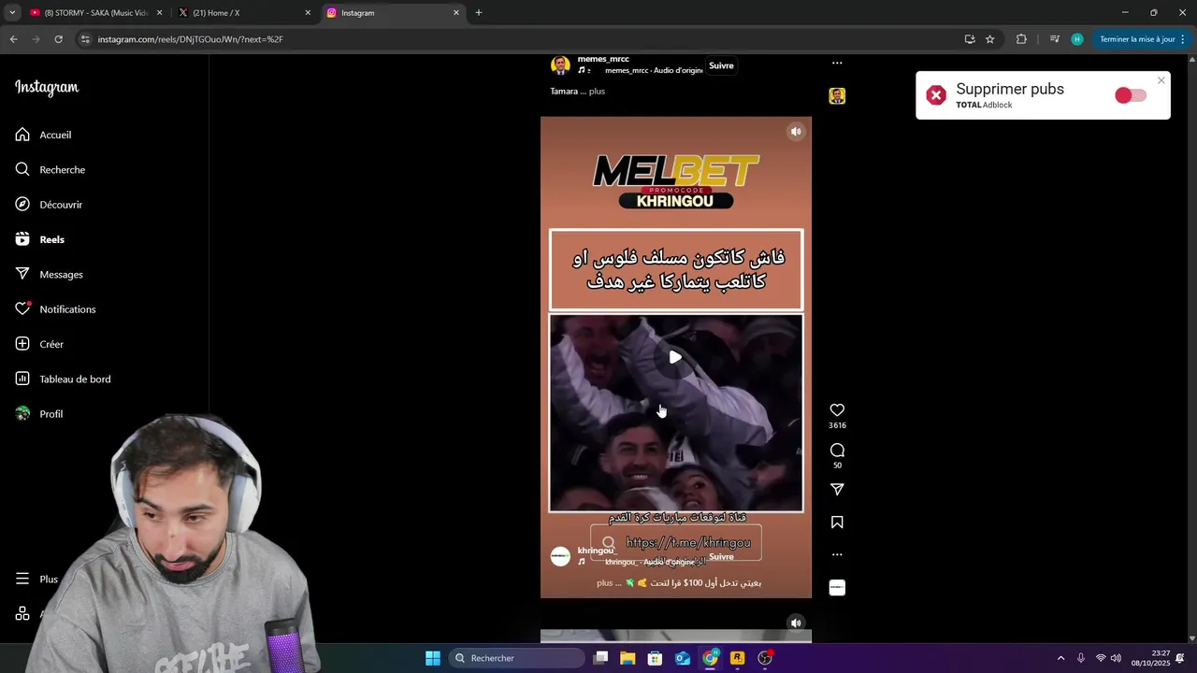
Task: Close the Total Adblock popup
Action: click(1161, 80)
